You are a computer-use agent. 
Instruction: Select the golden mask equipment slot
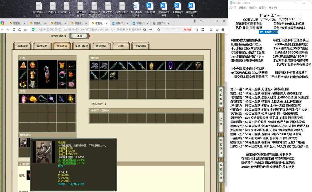62,65
